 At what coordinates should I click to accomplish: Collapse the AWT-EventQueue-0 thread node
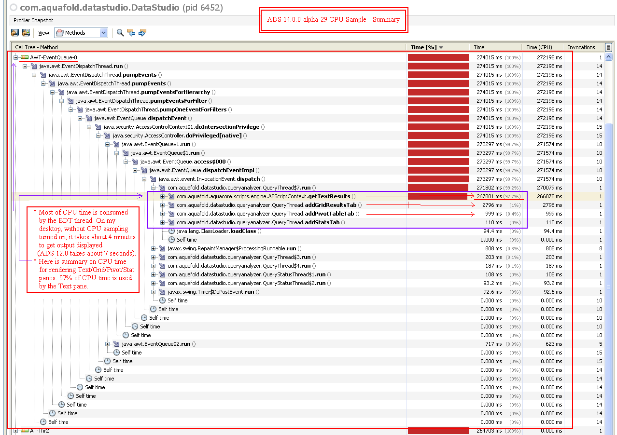coord(15,57)
